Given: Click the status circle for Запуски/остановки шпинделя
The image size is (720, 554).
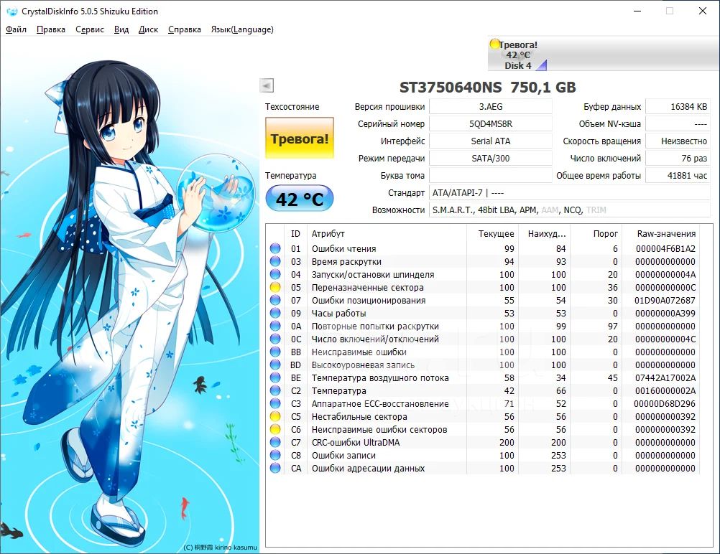Looking at the screenshot, I should click(275, 274).
